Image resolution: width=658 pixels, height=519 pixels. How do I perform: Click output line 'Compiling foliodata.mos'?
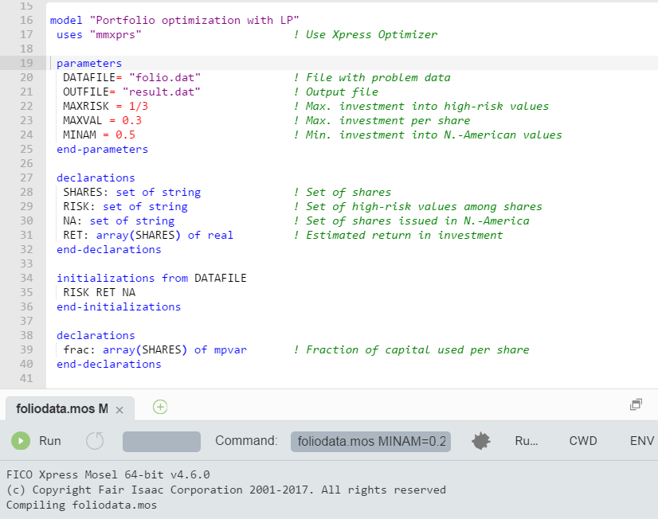coord(81,505)
